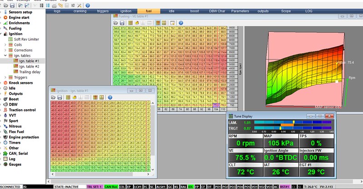Open Traction control settings
The width and height of the screenshot is (363, 189).
22,110
